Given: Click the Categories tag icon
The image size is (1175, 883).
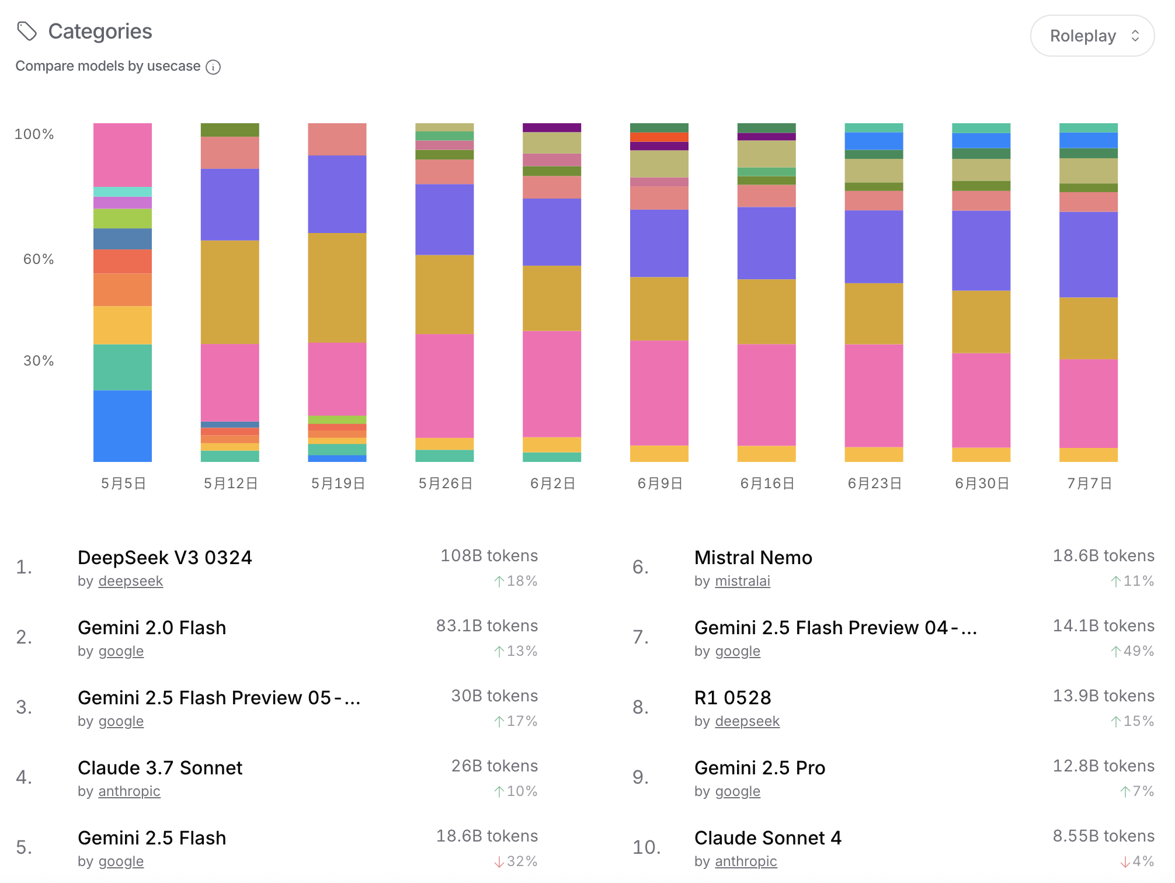Looking at the screenshot, I should point(27,32).
